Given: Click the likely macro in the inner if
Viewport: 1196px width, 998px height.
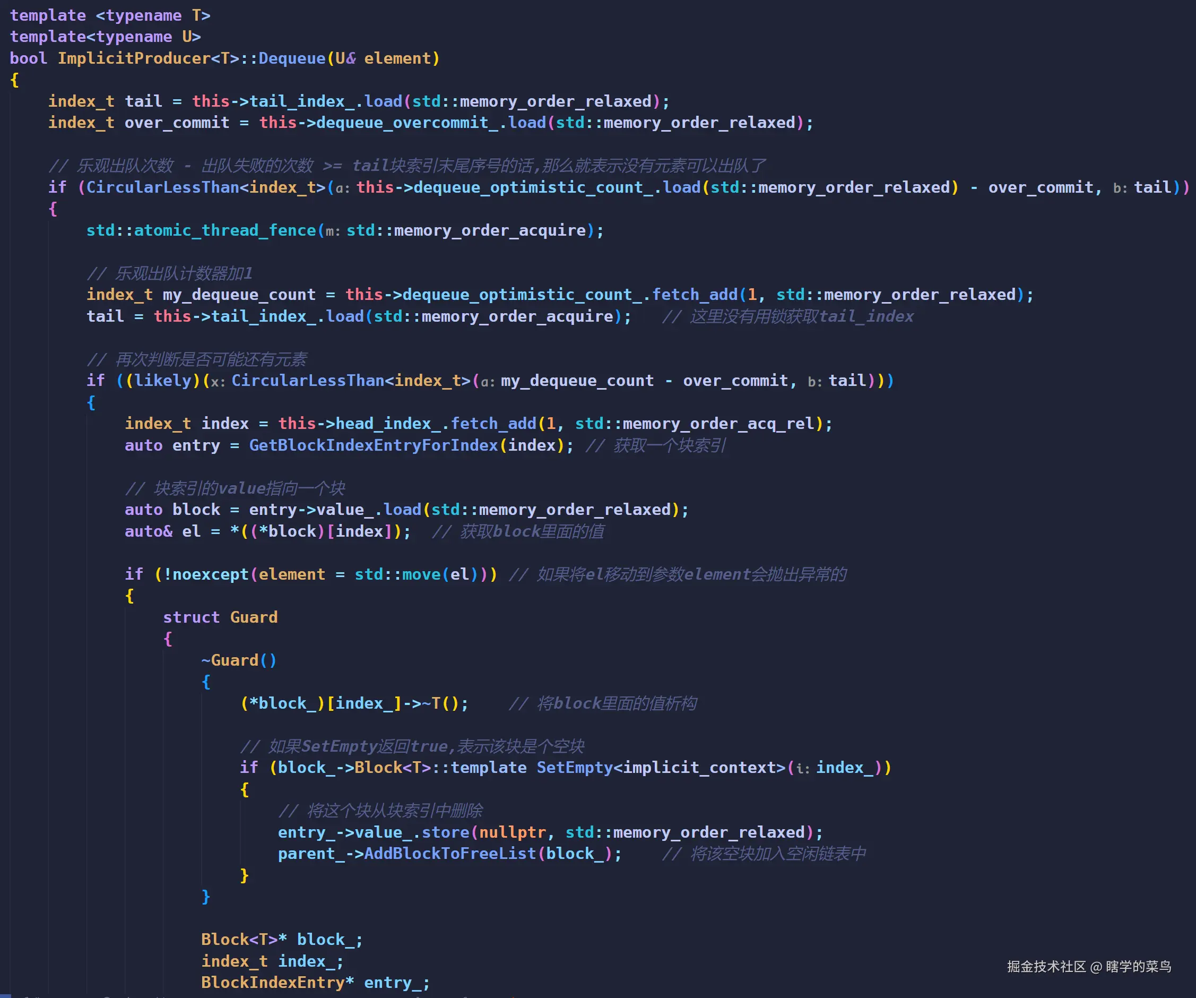Looking at the screenshot, I should (x=163, y=381).
